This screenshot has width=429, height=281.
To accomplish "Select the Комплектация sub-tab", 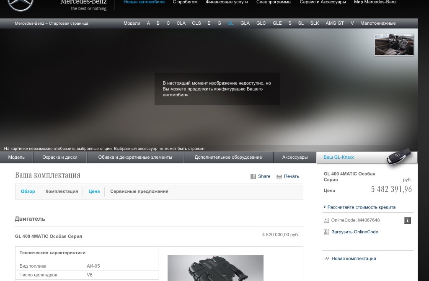I will coord(62,191).
